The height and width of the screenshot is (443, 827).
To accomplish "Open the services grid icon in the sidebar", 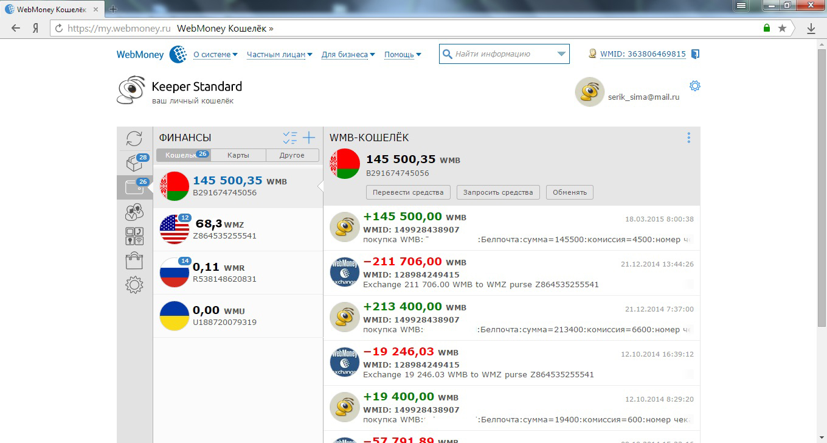I will pos(134,236).
